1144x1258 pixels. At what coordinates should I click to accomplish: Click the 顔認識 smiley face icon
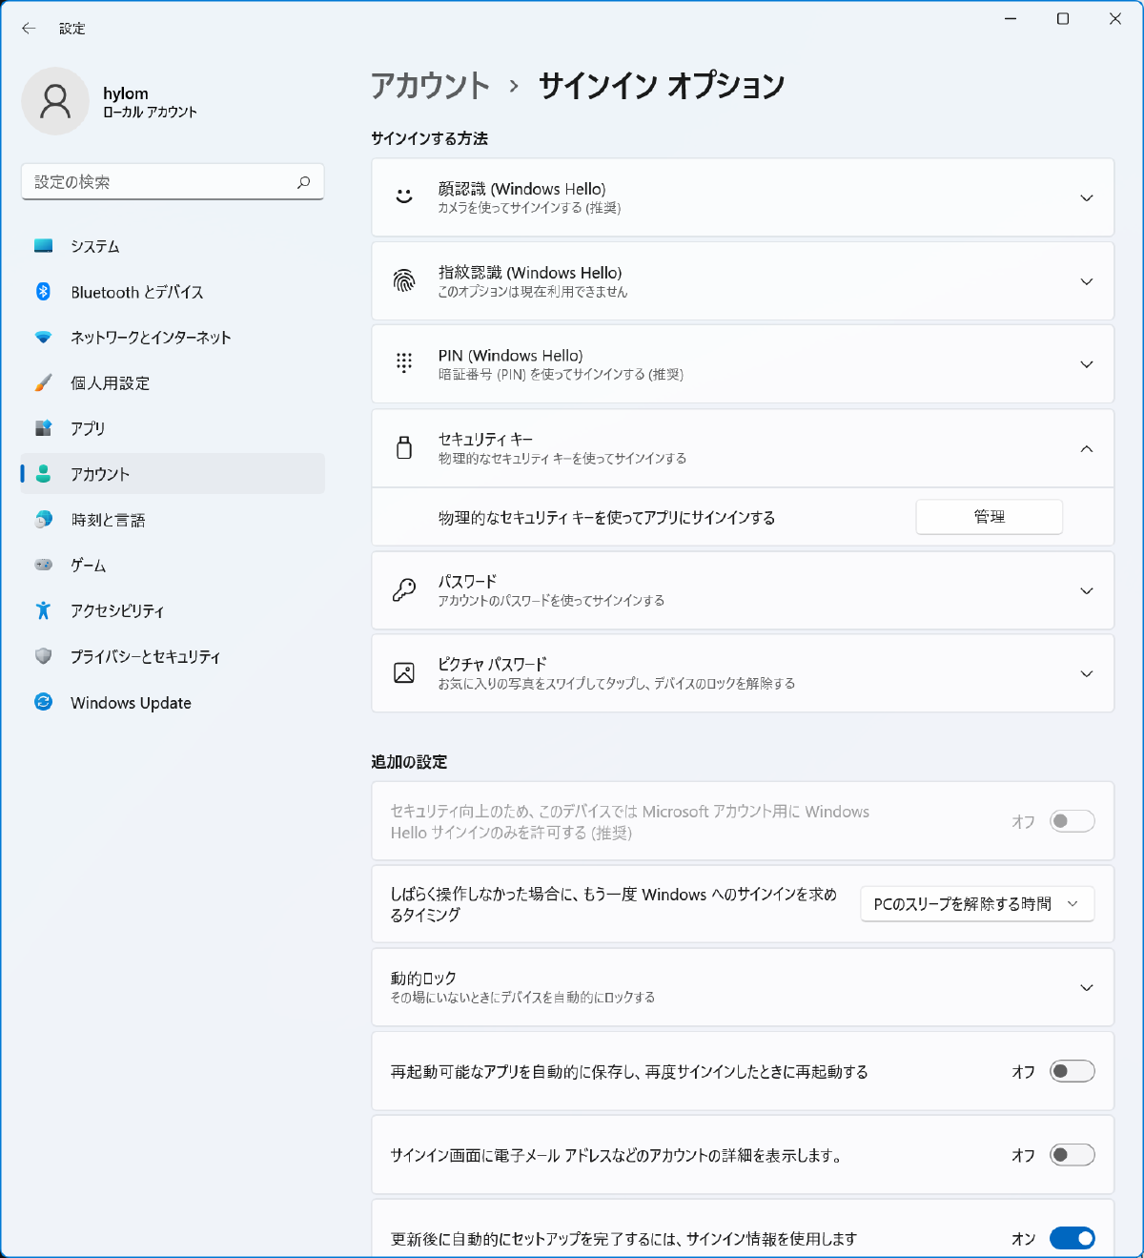(404, 197)
